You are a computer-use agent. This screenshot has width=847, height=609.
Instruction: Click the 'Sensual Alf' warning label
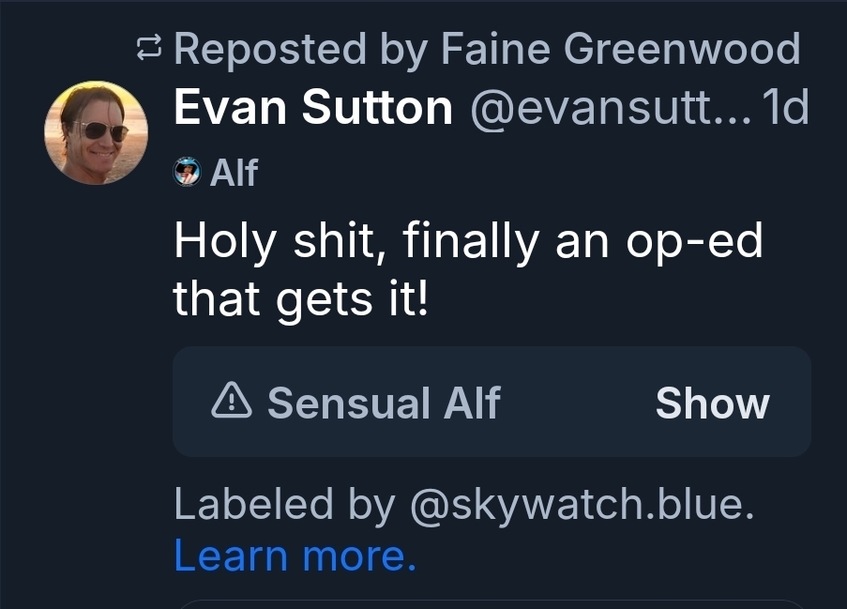click(384, 403)
